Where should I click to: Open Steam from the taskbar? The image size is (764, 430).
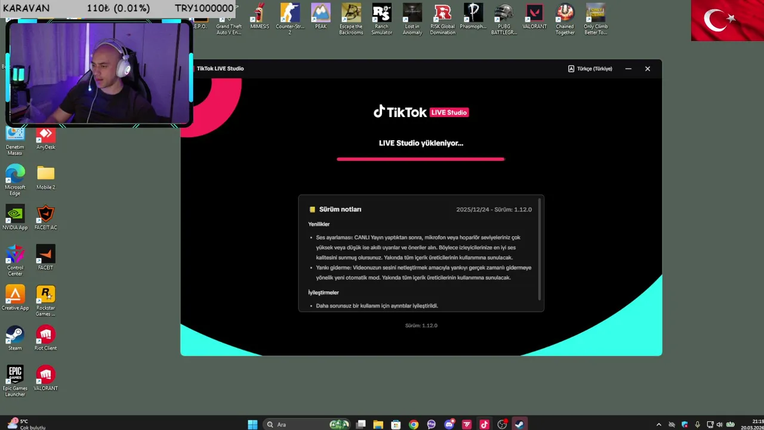click(519, 425)
